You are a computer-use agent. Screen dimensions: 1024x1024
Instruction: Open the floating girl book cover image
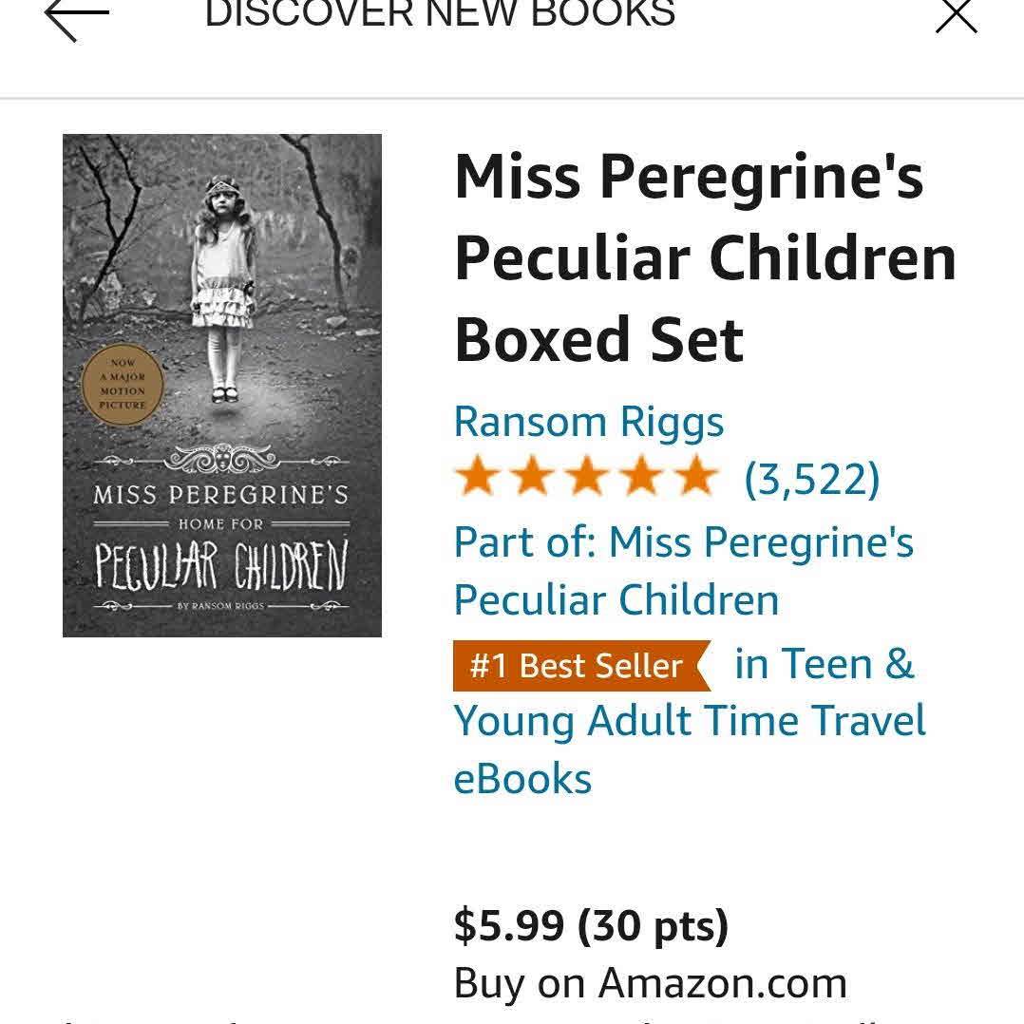tap(221, 285)
